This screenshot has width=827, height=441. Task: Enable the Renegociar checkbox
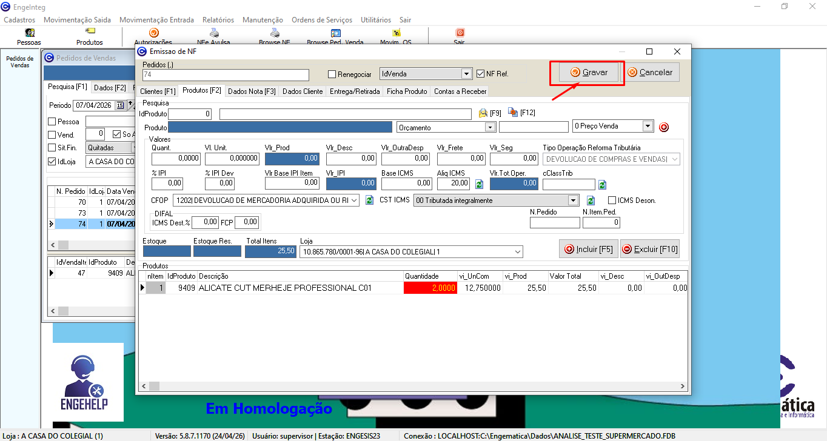[332, 74]
